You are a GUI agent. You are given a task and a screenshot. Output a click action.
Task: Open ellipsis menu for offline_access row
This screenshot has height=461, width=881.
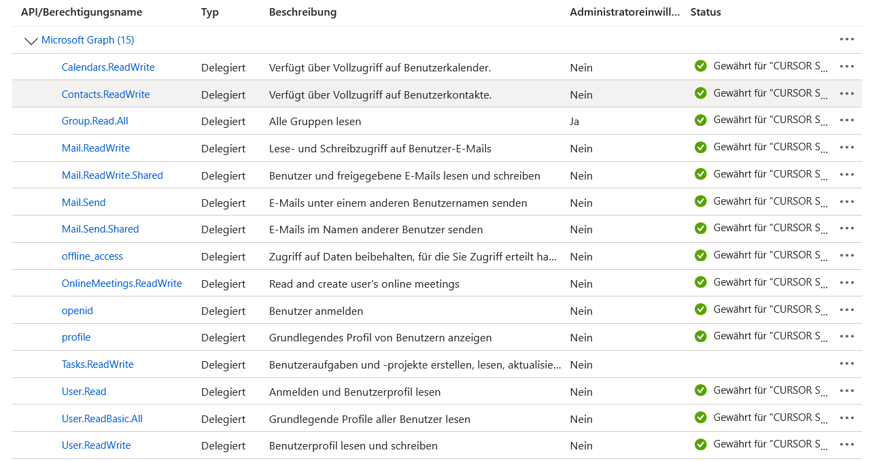point(846,255)
